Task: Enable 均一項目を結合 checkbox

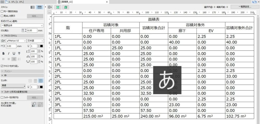Action: [2, 11]
